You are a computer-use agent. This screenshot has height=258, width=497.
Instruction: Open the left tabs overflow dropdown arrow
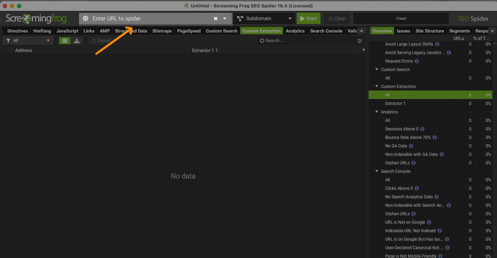(x=361, y=31)
